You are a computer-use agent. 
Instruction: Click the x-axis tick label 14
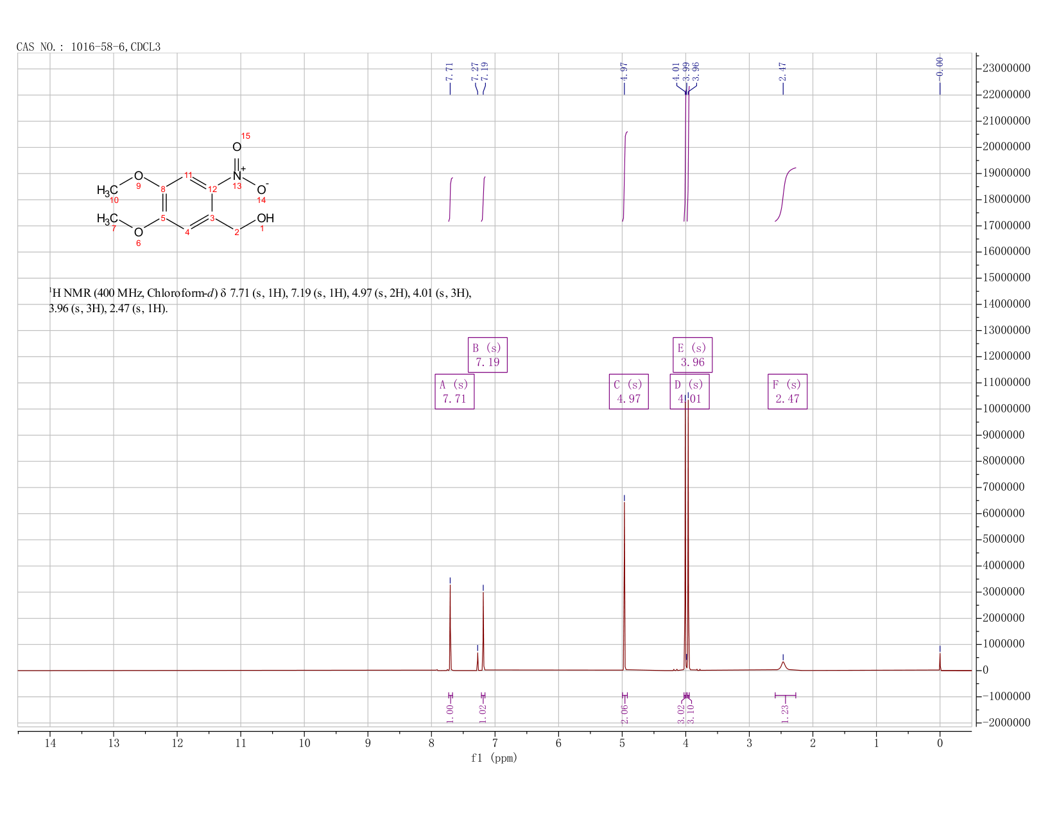(x=50, y=743)
